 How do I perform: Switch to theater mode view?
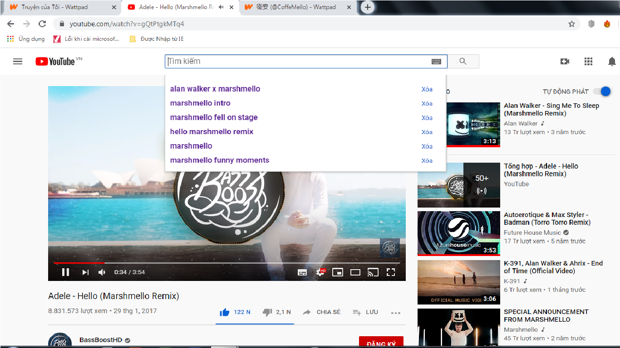click(x=355, y=272)
